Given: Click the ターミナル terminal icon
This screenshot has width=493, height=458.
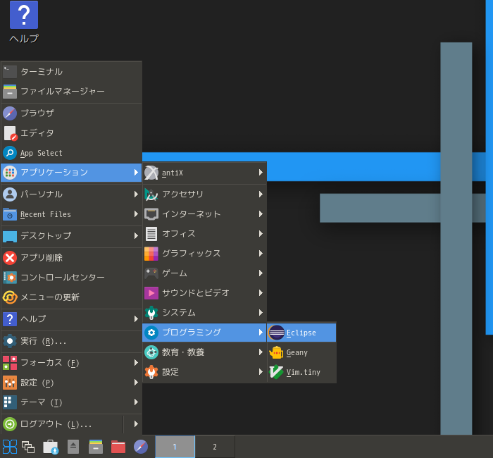Looking at the screenshot, I should 10,72.
